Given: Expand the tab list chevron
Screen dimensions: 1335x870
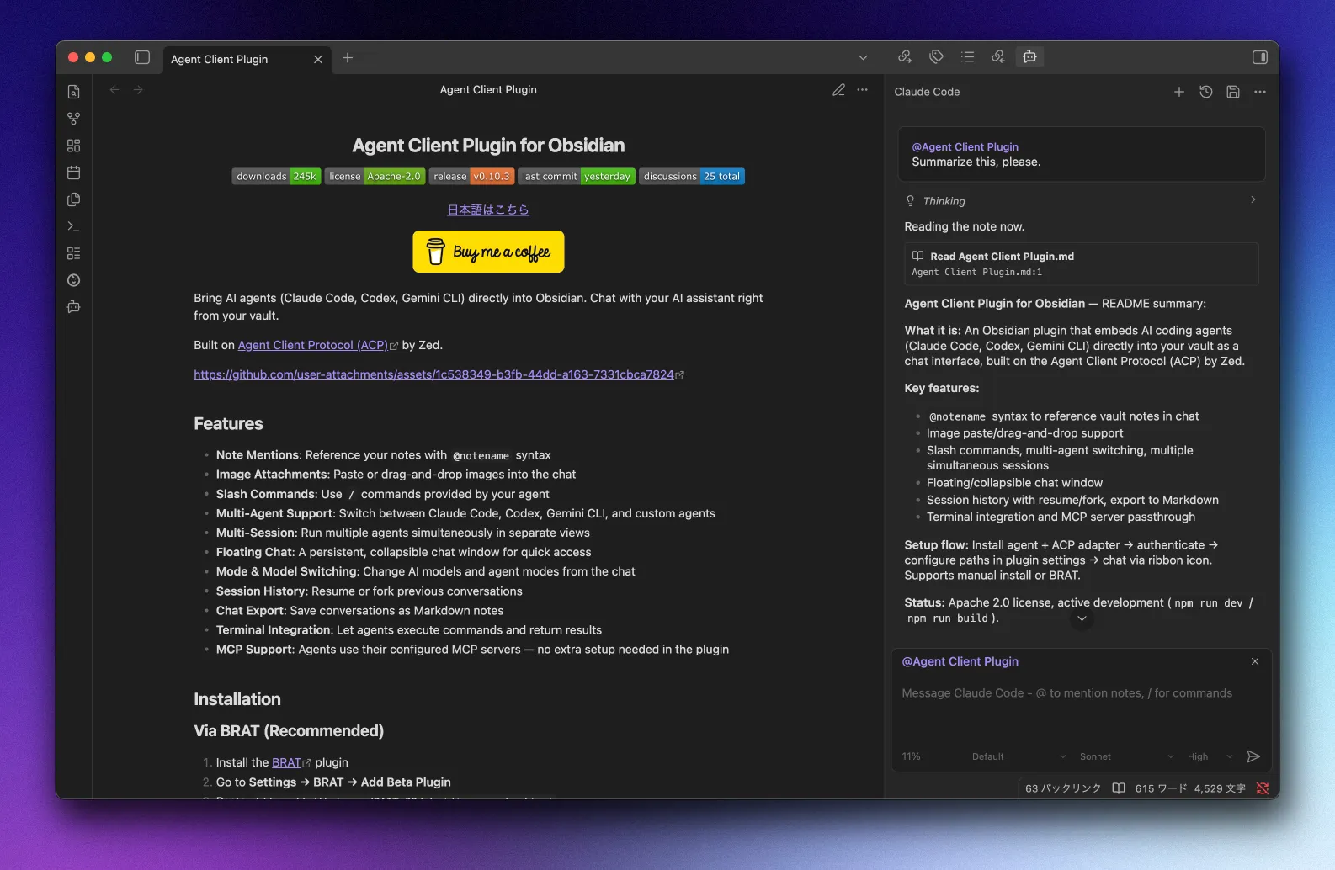Looking at the screenshot, I should click(863, 58).
